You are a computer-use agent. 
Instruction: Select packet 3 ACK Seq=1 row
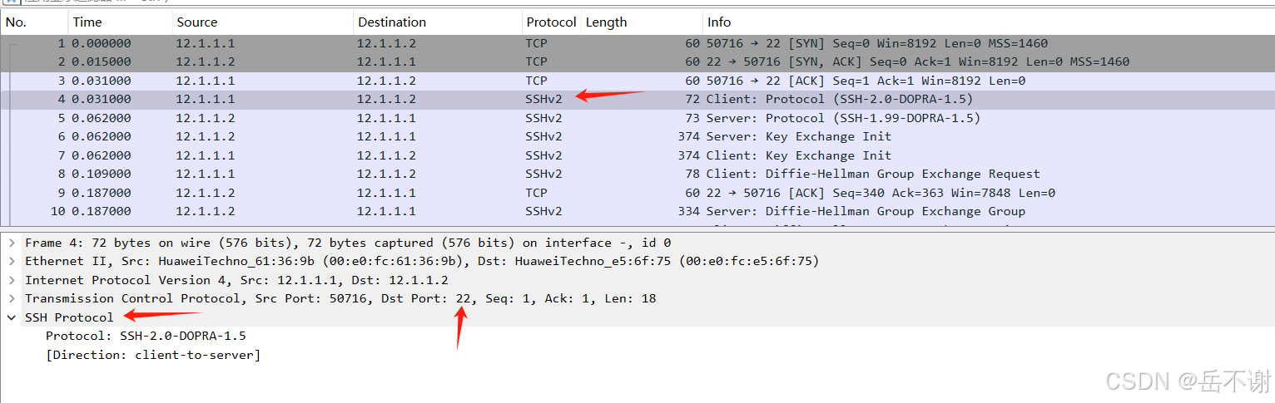637,81
